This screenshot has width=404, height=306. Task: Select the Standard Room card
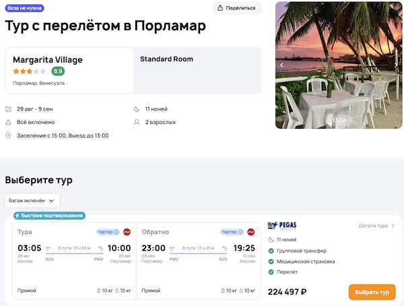(x=197, y=70)
